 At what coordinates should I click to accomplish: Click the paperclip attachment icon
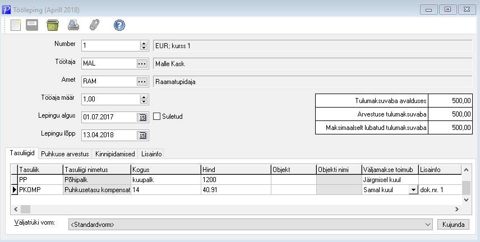click(95, 25)
